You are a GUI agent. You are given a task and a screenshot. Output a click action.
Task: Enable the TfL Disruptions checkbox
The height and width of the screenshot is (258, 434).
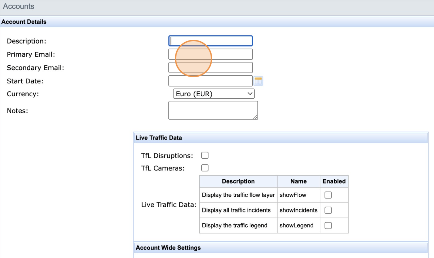pos(205,156)
